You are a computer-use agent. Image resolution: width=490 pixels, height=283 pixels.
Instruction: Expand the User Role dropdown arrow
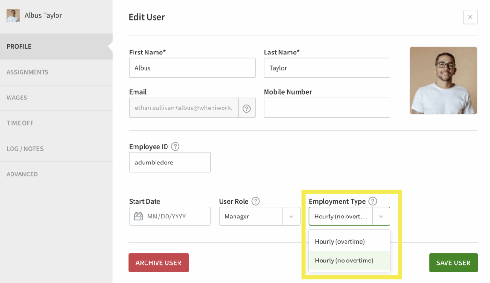[x=291, y=217]
